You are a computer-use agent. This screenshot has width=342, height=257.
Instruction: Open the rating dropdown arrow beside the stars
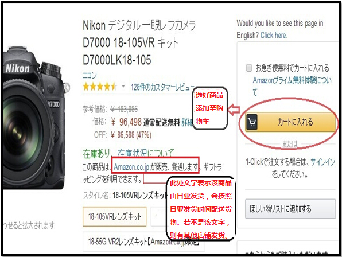tap(123, 87)
